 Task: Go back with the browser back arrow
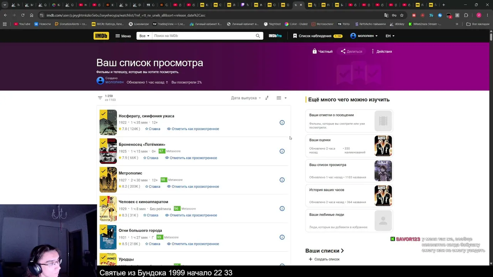(x=5, y=15)
